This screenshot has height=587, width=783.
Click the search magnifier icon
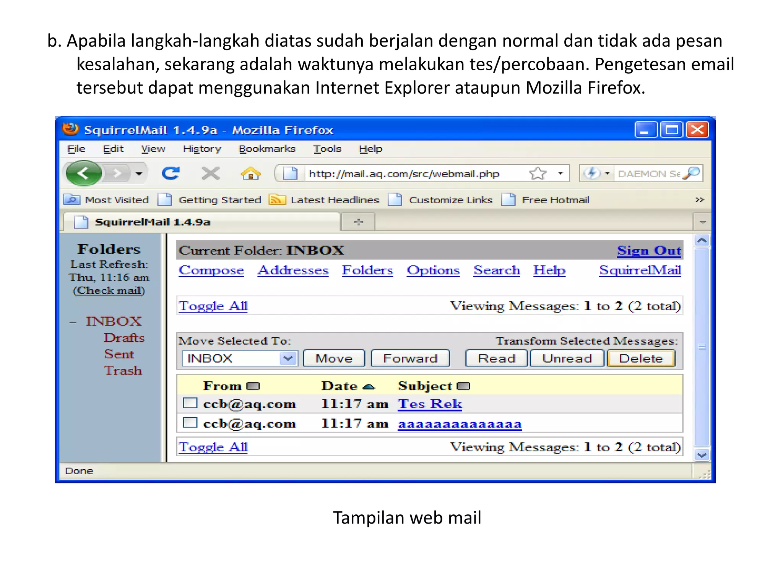click(x=692, y=174)
